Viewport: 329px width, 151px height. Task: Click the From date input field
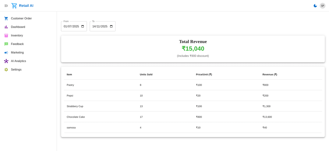point(71,26)
